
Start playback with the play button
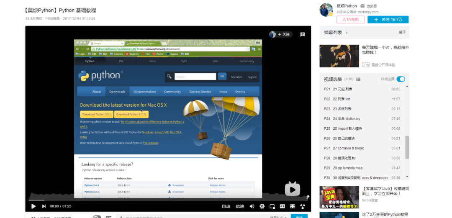tap(33, 206)
